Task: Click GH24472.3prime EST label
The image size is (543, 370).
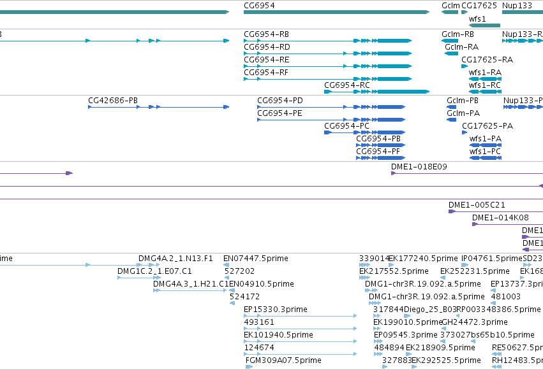Action: coord(475,323)
